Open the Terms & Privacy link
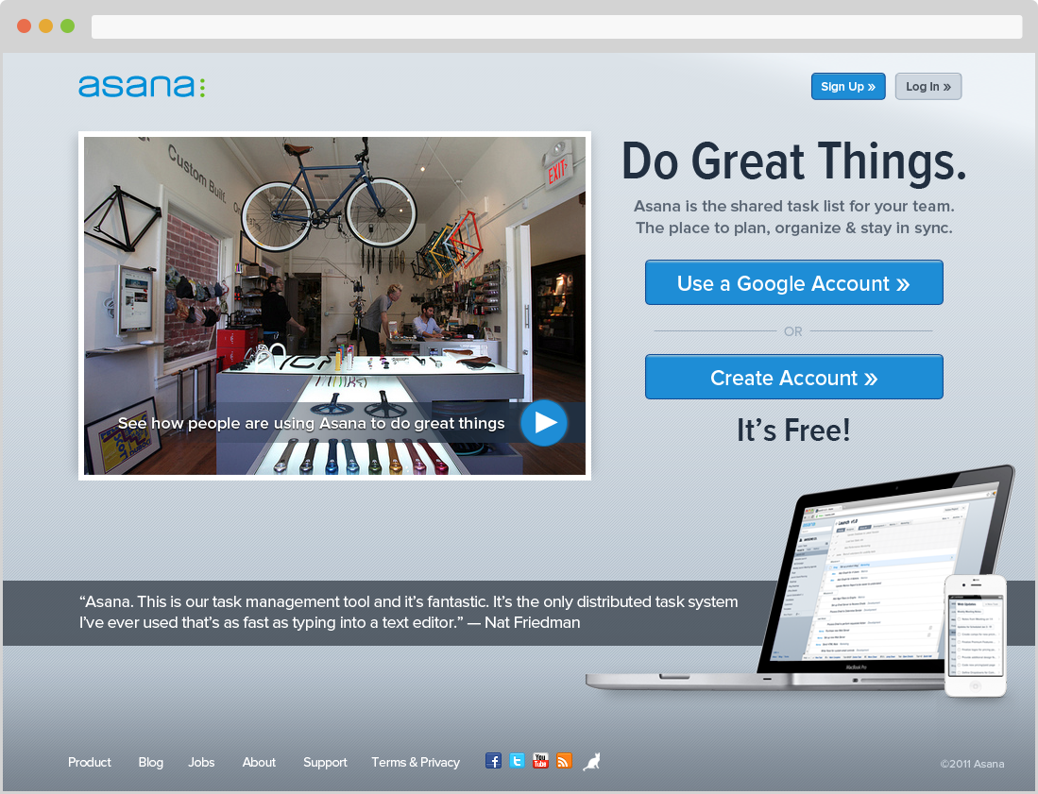Image resolution: width=1038 pixels, height=794 pixels. pyautogui.click(x=416, y=762)
